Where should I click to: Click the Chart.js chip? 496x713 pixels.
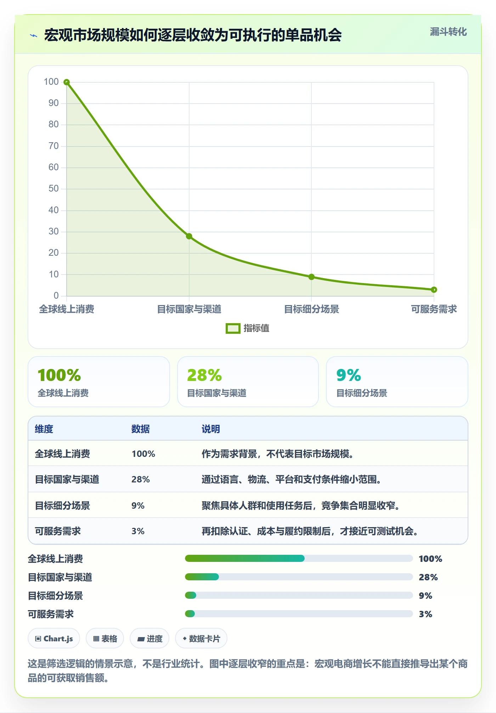[54, 639]
